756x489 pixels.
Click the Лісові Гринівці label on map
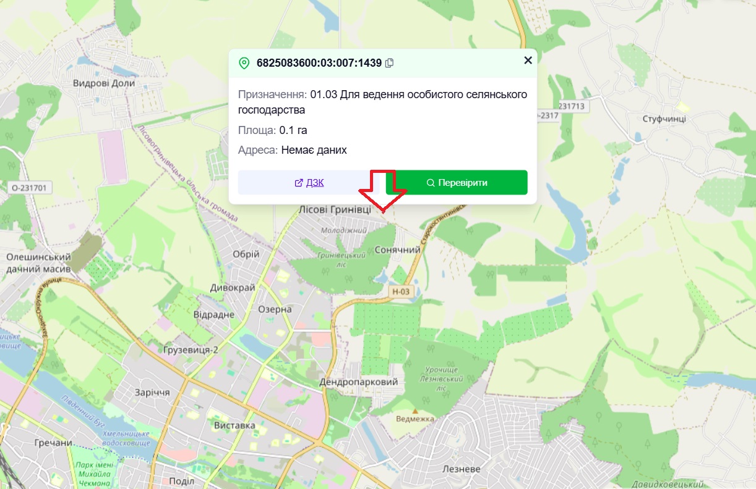335,209
